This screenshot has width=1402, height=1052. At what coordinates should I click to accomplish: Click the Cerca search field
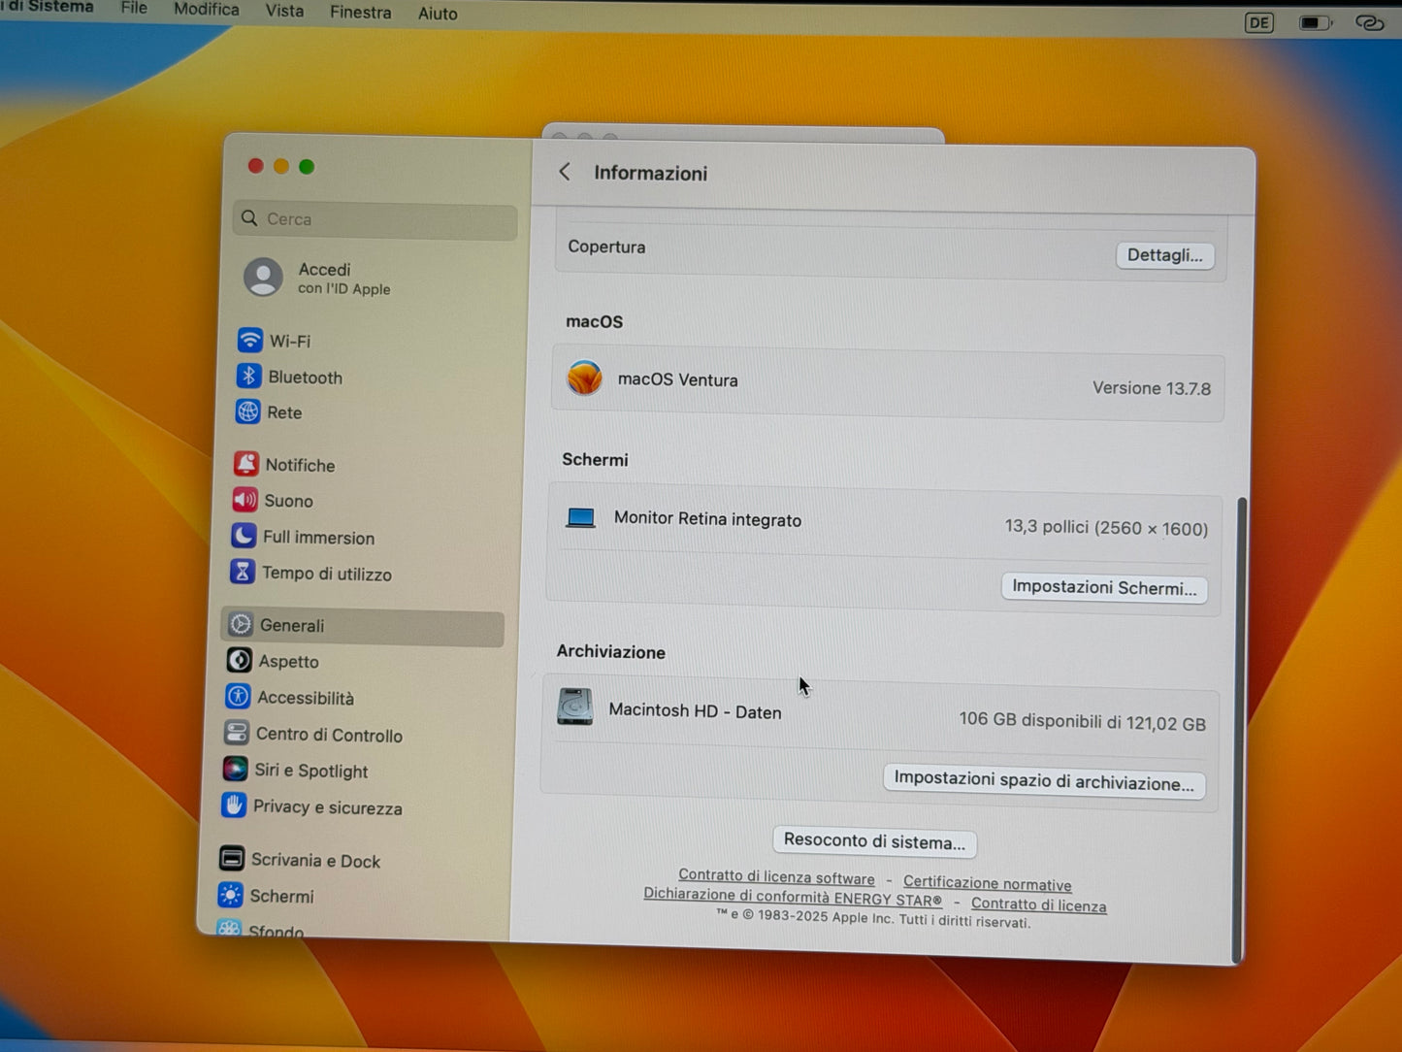[375, 219]
